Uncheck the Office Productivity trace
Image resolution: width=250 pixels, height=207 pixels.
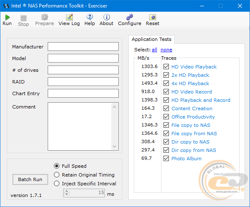coord(166,116)
